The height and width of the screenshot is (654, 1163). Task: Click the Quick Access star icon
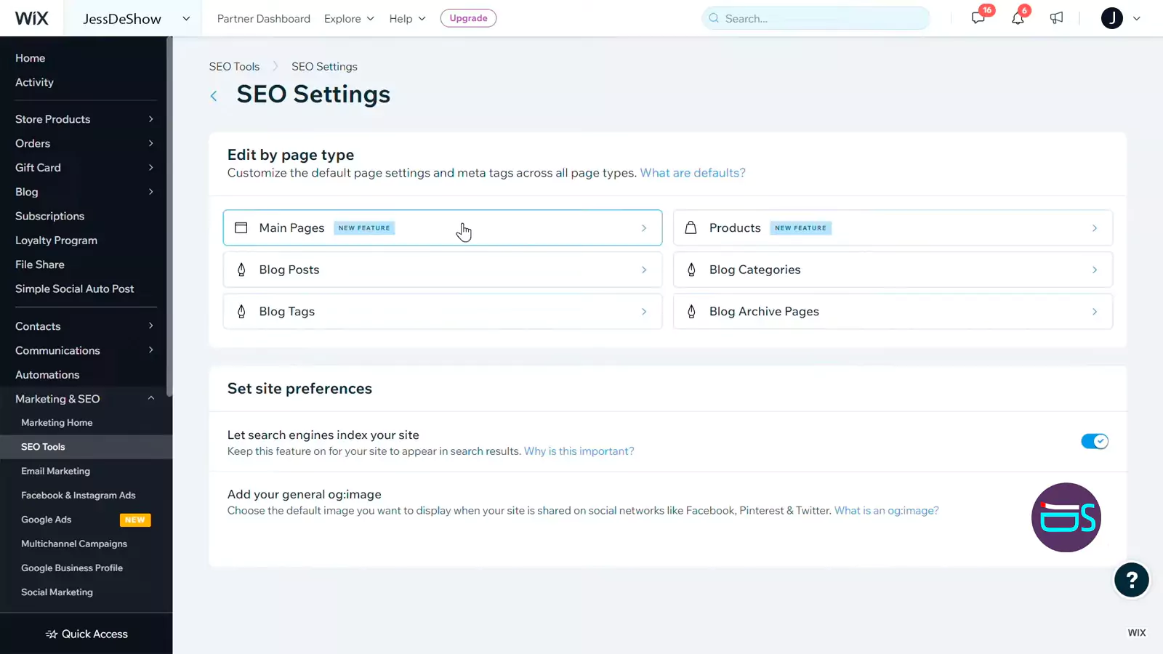[x=52, y=634]
